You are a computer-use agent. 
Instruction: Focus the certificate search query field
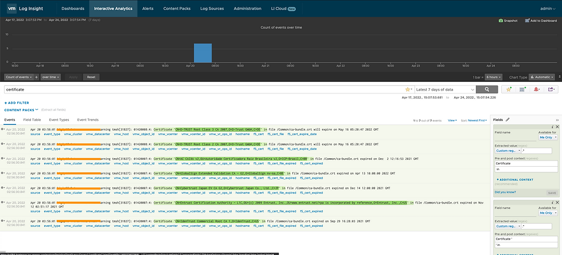pos(204,89)
